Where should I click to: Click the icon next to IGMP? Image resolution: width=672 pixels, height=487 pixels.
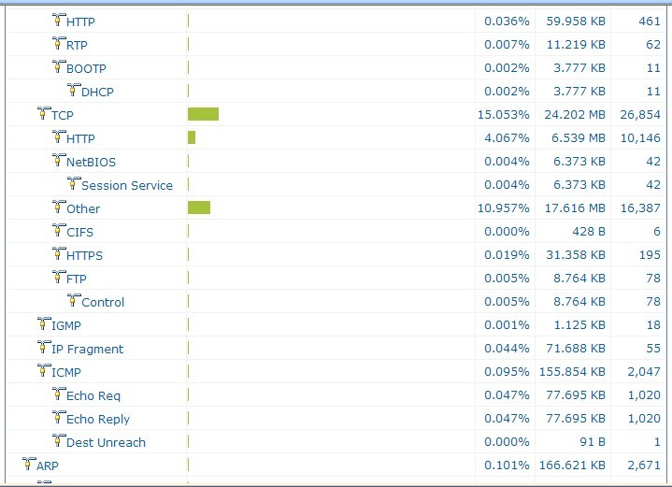pyautogui.click(x=43, y=323)
